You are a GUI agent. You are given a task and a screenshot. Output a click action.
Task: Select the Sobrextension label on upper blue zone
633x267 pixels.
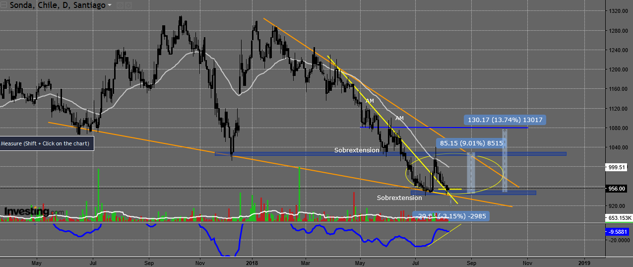[357, 149]
